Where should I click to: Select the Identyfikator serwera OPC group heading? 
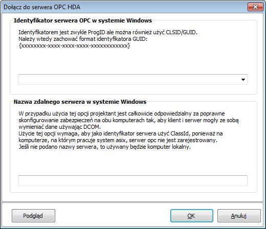83,20
